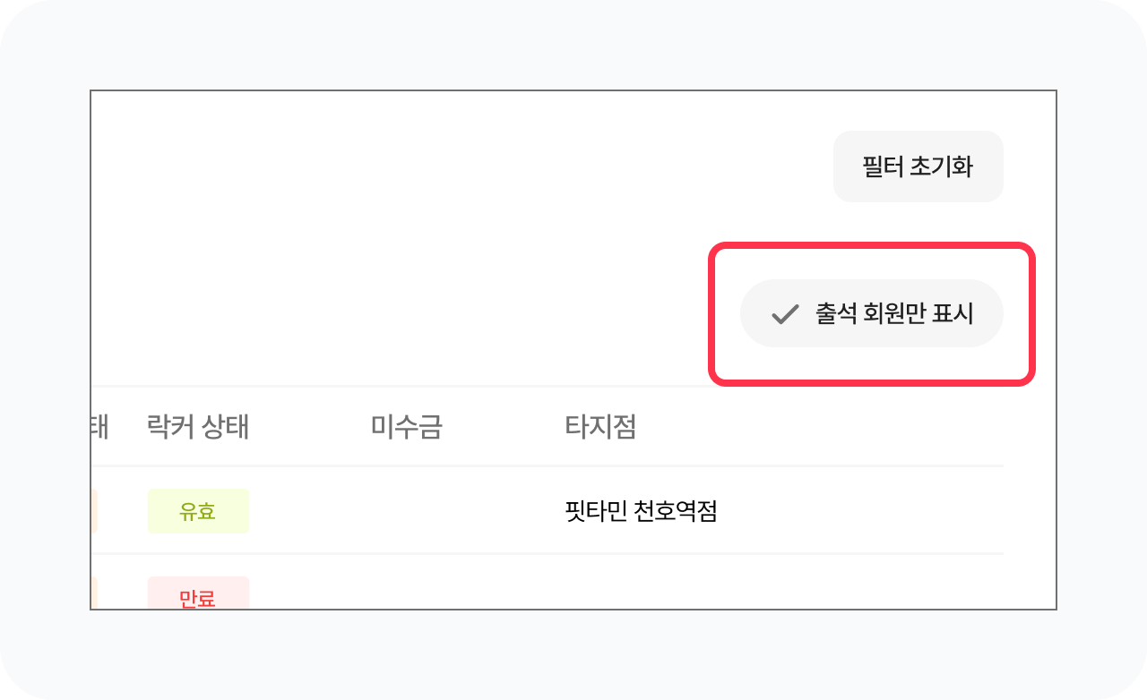Toggle the 출석 회원만 표시 filter chip

pos(871,313)
